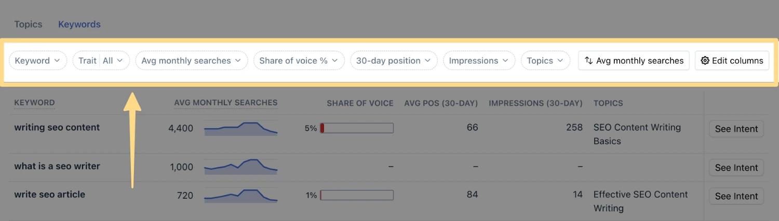This screenshot has width=779, height=221.
Task: Sort by AVG MONTHLY SEARCHES column header
Action: coord(225,103)
